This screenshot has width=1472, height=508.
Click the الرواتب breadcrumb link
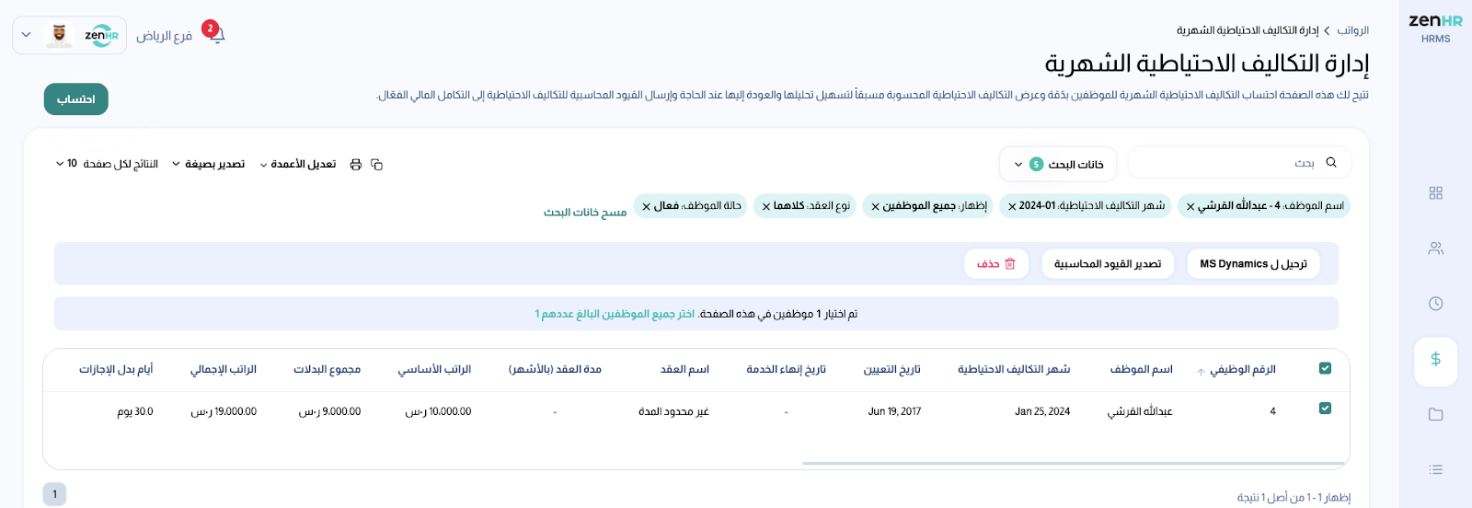coord(1352,30)
